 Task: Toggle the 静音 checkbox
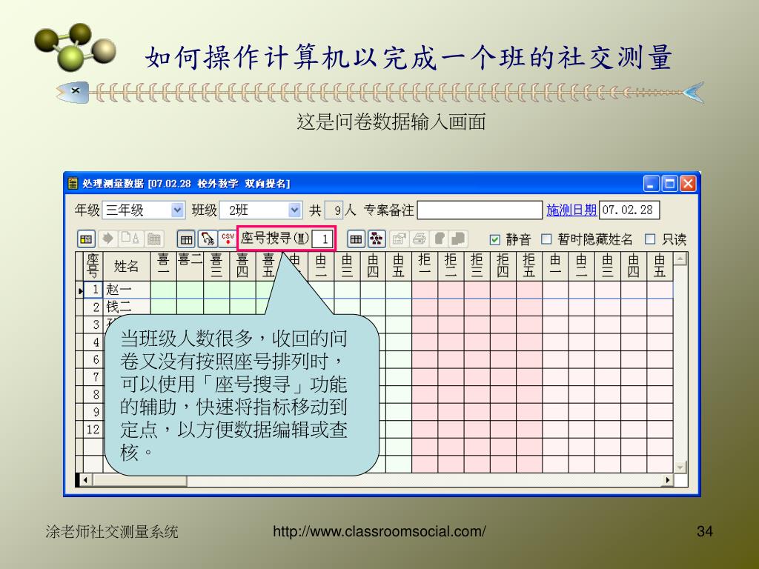click(494, 239)
